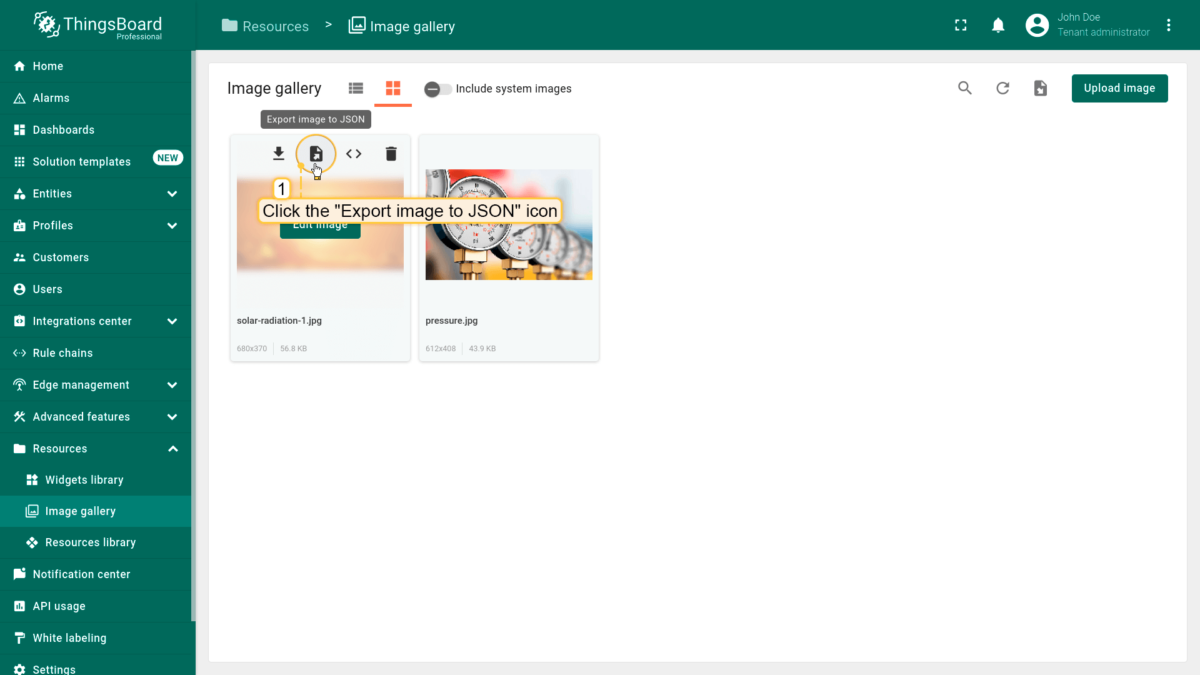Toggle fullscreen mode icon
The height and width of the screenshot is (675, 1200).
pyautogui.click(x=961, y=25)
